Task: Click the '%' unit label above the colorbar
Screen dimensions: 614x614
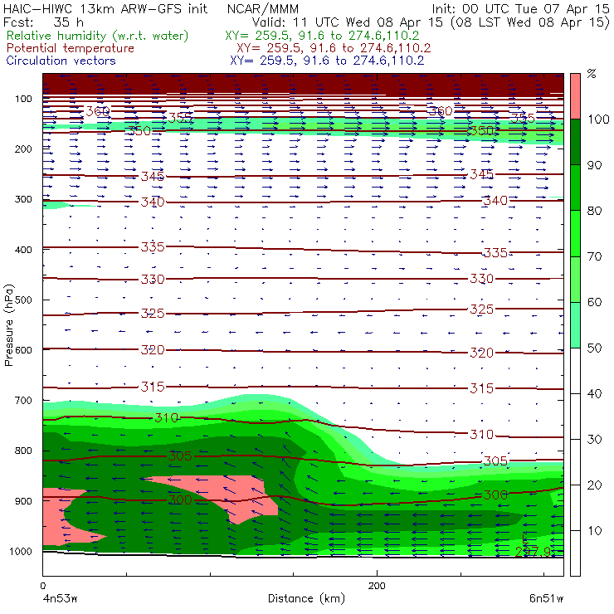Action: (x=592, y=73)
